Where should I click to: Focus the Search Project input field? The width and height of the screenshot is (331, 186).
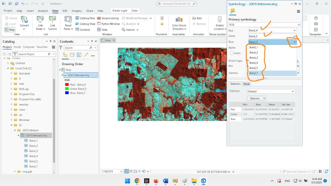pos(32,54)
